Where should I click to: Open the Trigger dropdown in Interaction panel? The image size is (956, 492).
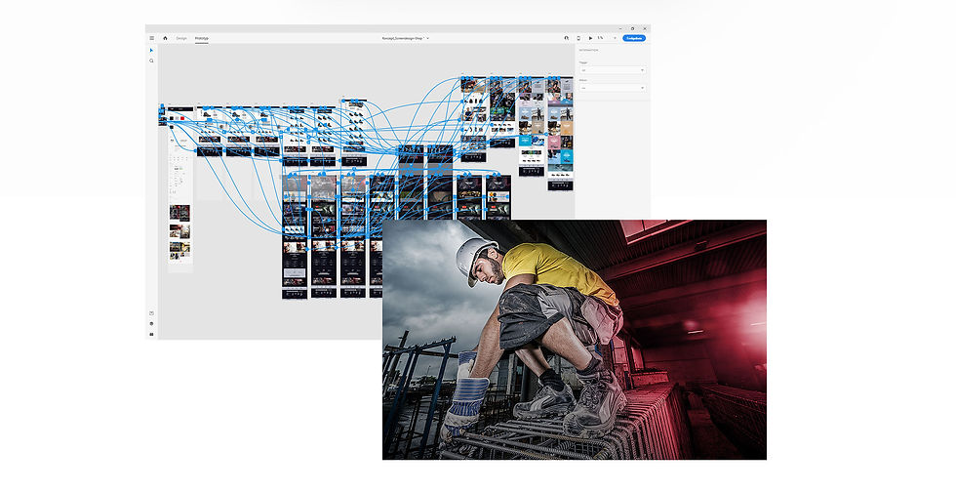tap(613, 70)
